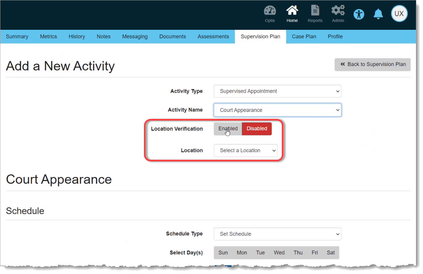The width and height of the screenshot is (423, 274).
Task: Toggle Sun in Select Day(s)
Action: point(223,253)
